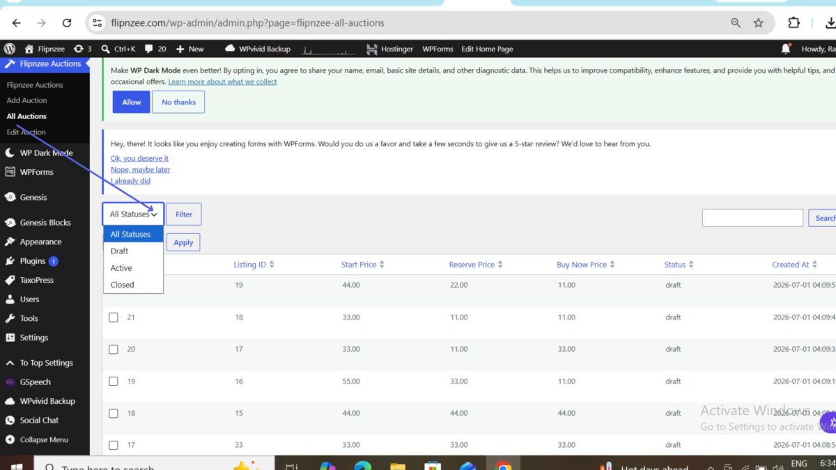
Task: Sort by the Reserve Price column
Action: pyautogui.click(x=476, y=265)
